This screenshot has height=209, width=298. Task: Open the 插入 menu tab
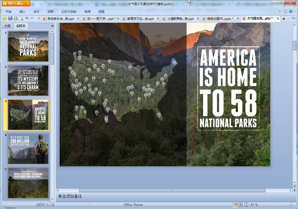pyautogui.click(x=22, y=12)
